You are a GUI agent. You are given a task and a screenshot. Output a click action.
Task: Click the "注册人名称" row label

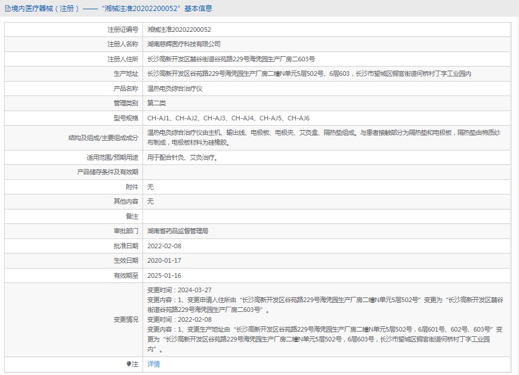click(123, 44)
